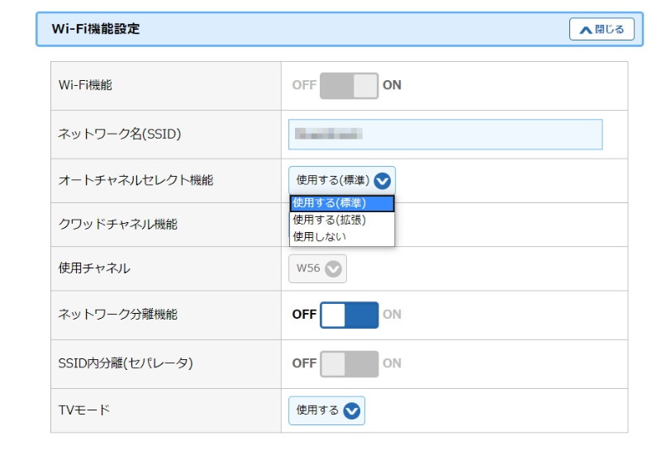Click the Wi-Fi機能設定 panel header title
661x455 pixels.
(96, 29)
